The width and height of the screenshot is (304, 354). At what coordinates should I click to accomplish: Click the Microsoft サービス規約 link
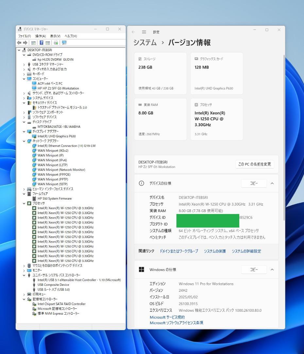tap(167, 317)
